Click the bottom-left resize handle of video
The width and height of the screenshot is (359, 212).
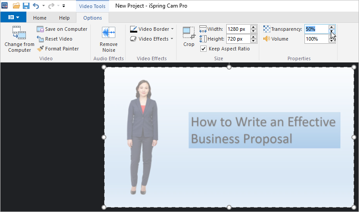tap(104, 207)
